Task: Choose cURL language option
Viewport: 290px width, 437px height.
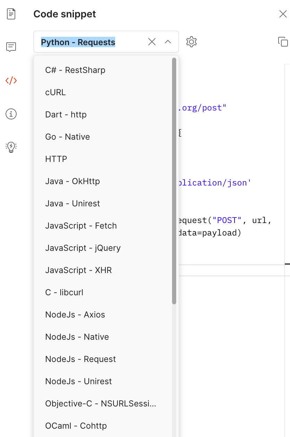Action: (x=103, y=92)
